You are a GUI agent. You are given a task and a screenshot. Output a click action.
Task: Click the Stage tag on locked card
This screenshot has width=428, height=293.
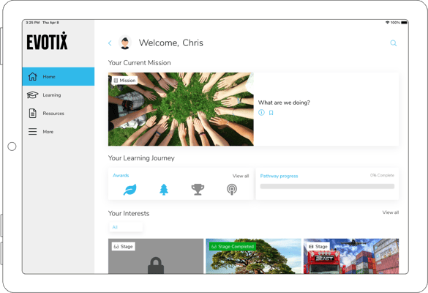pos(124,247)
